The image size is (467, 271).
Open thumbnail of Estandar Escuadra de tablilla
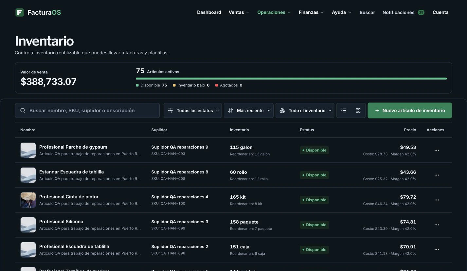[28, 175]
